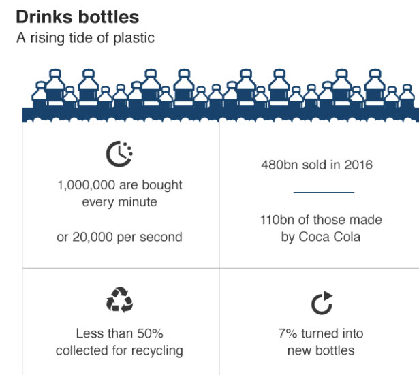Click the "Less than 50%" text

click(x=119, y=333)
